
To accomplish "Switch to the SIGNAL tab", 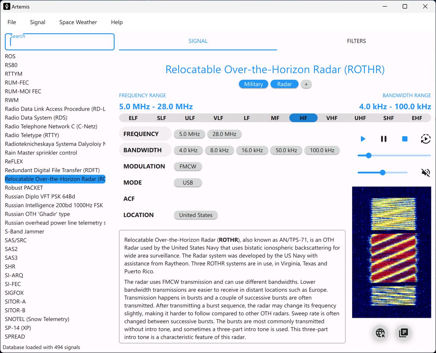I will [198, 41].
